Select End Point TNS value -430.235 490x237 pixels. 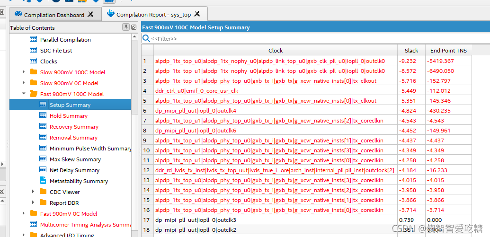point(448,111)
